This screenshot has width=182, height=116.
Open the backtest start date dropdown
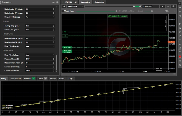(76, 6)
